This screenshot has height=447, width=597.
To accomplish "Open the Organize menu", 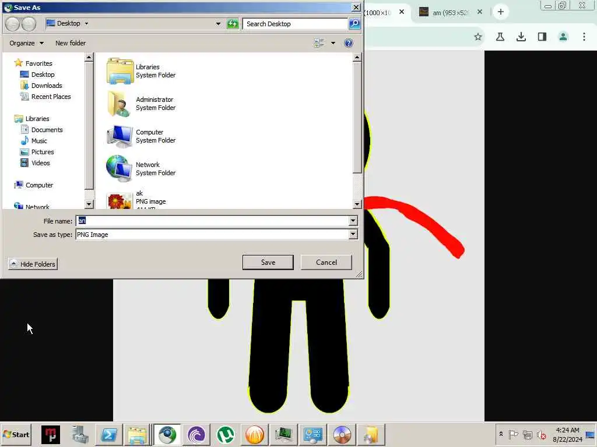I will point(26,43).
